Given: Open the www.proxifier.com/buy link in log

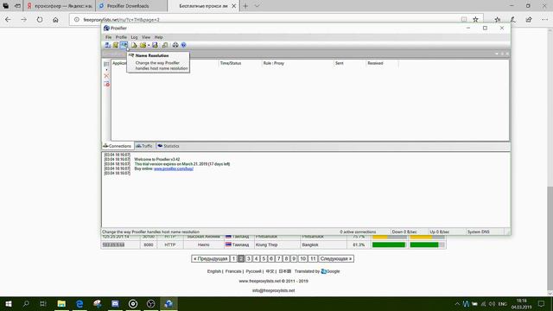Looking at the screenshot, I should click(x=174, y=168).
